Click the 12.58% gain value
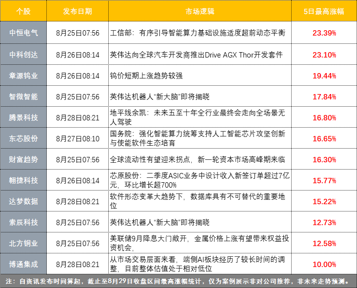357x288 pixels. click(x=324, y=244)
